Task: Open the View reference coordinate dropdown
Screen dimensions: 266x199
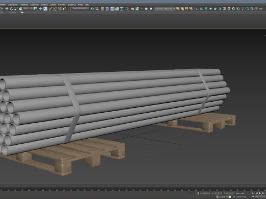Action: 28,8
